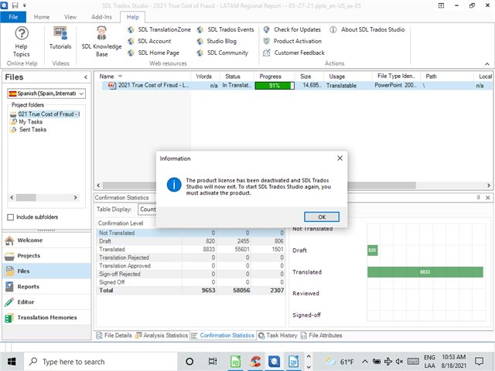Open the Reports view
Viewport: 495px width, 371px height.
click(46, 287)
